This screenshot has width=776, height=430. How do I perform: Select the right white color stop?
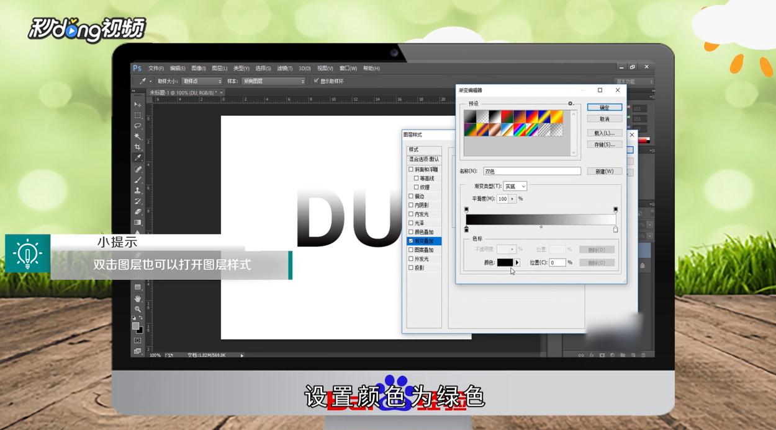tap(615, 230)
